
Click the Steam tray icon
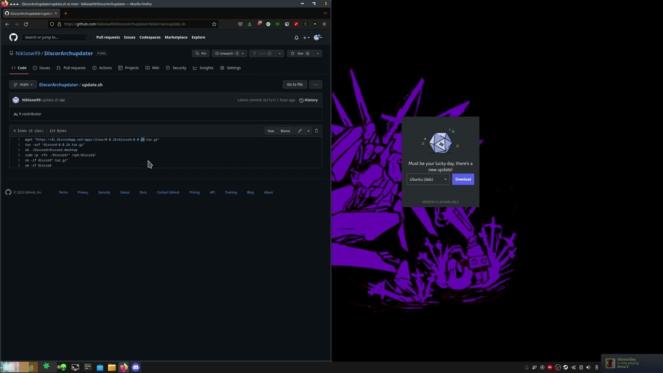click(565, 367)
